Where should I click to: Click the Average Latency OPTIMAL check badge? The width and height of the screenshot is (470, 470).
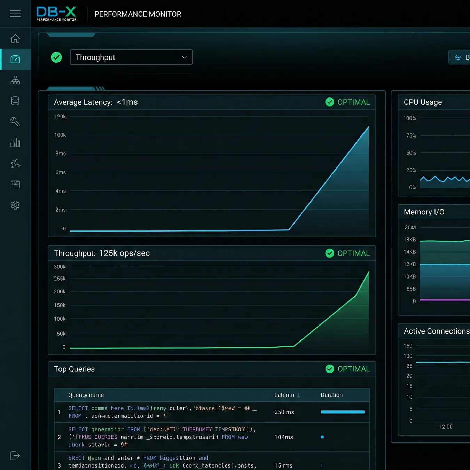tap(330, 102)
